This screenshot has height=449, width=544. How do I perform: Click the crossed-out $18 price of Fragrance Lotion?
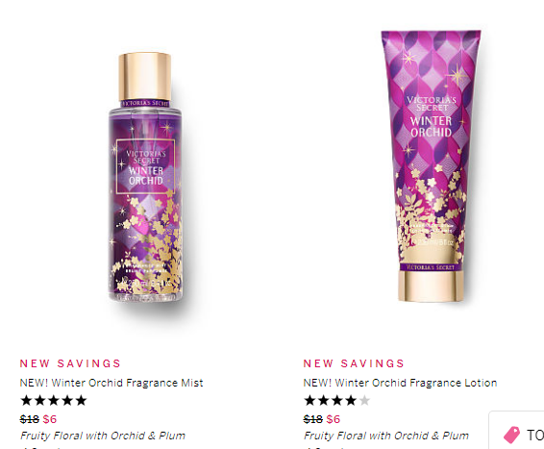313,419
